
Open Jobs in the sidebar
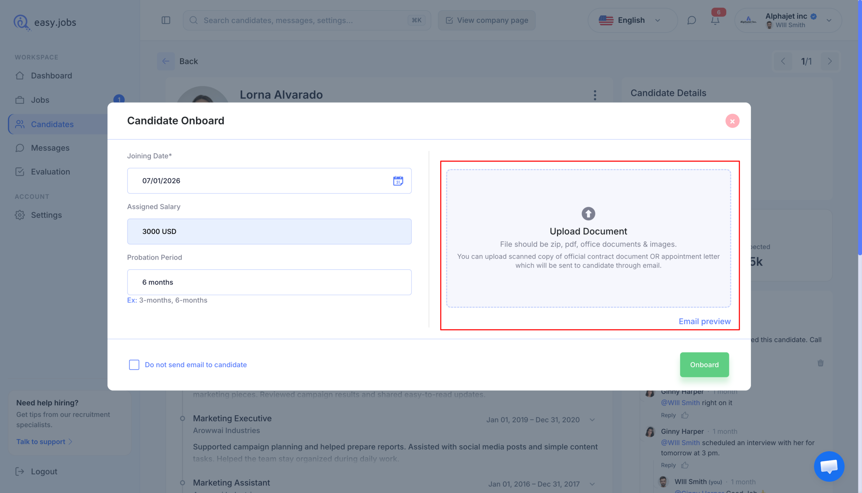(x=40, y=100)
